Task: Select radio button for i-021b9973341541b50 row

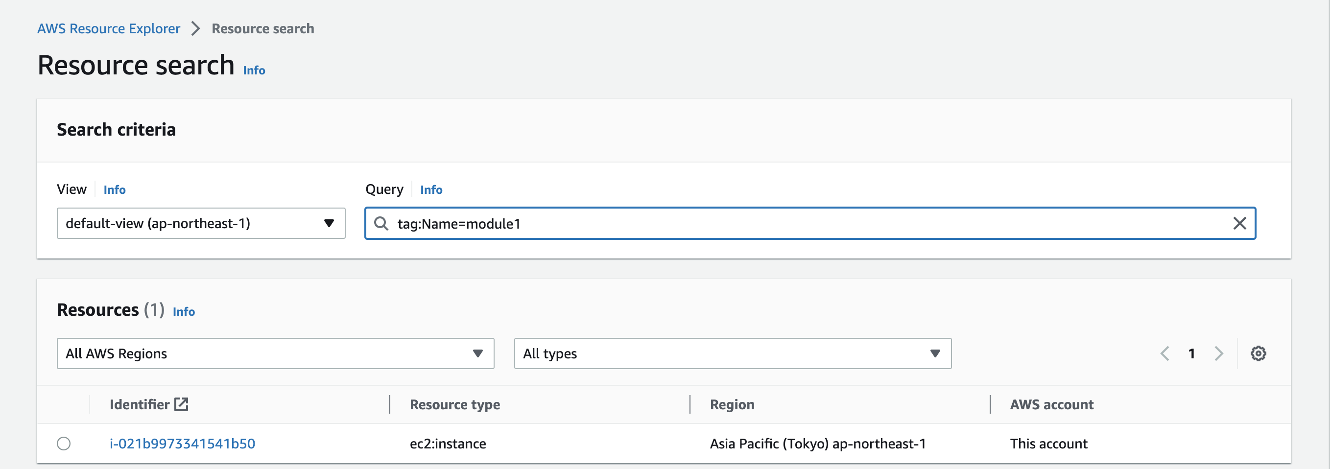Action: point(64,443)
